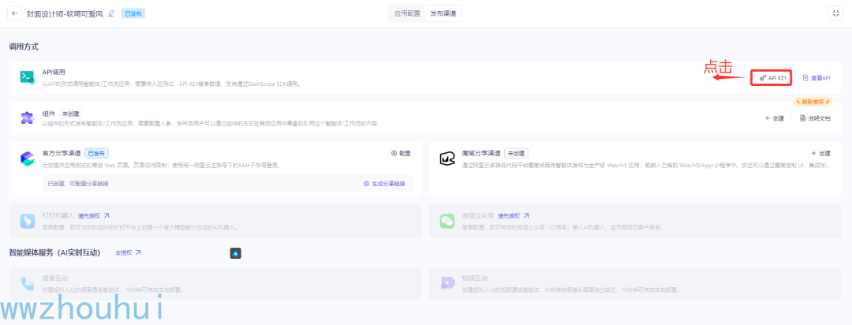Click 去授权 beside 智能媒体服务

[129, 252]
